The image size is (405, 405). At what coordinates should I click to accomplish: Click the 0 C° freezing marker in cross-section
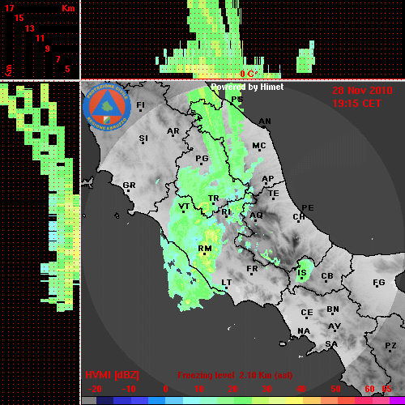(248, 74)
